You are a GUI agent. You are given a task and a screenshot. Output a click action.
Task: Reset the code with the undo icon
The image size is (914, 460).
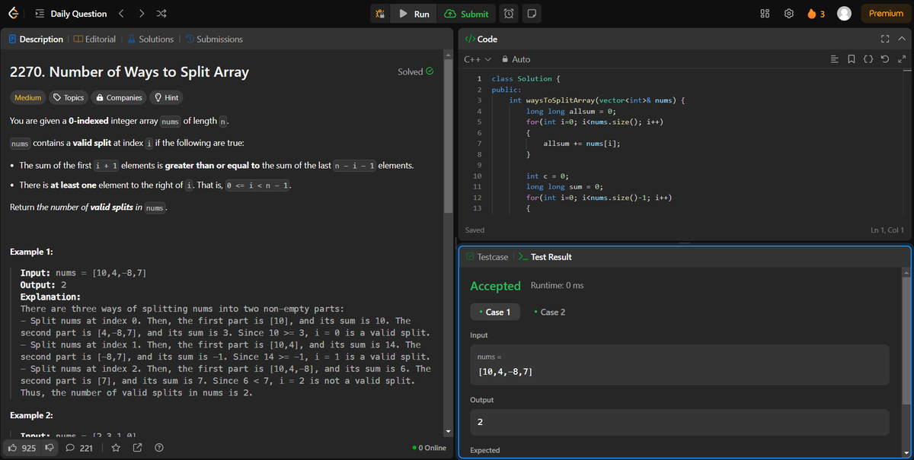point(885,59)
